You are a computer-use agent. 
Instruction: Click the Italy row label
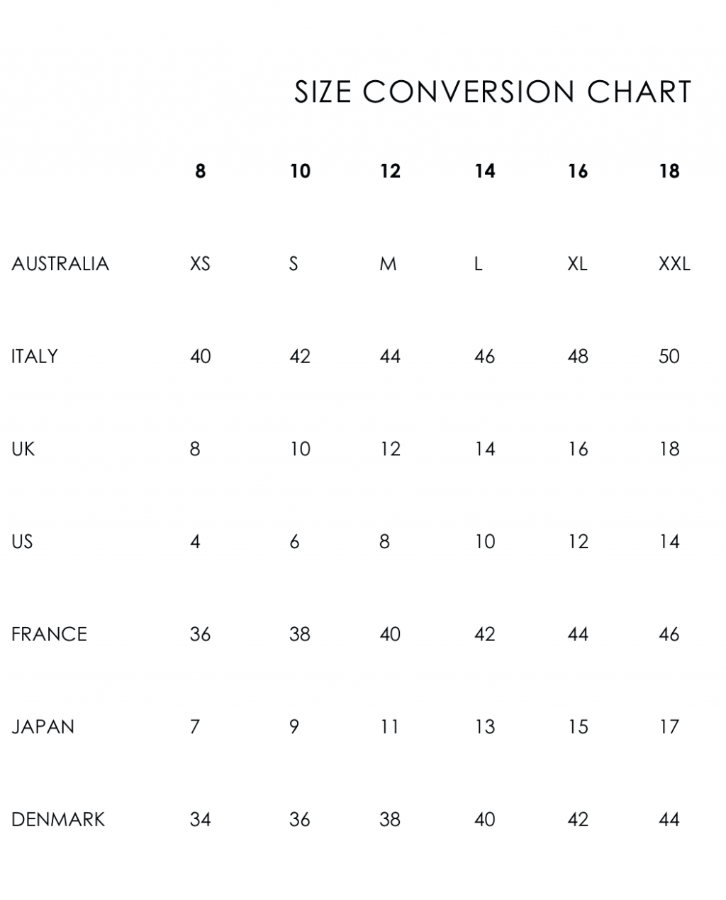(35, 356)
